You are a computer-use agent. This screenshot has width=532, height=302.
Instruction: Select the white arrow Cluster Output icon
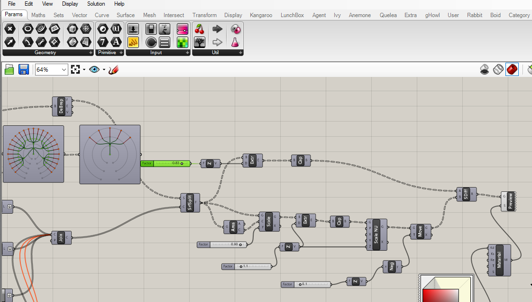point(217,42)
